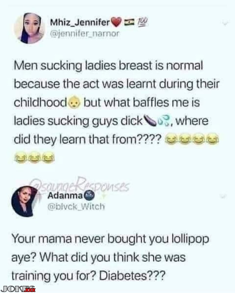Click the reply text starting Your mama
Image resolution: width=235 pixels, height=293 pixels.
pos(110,257)
